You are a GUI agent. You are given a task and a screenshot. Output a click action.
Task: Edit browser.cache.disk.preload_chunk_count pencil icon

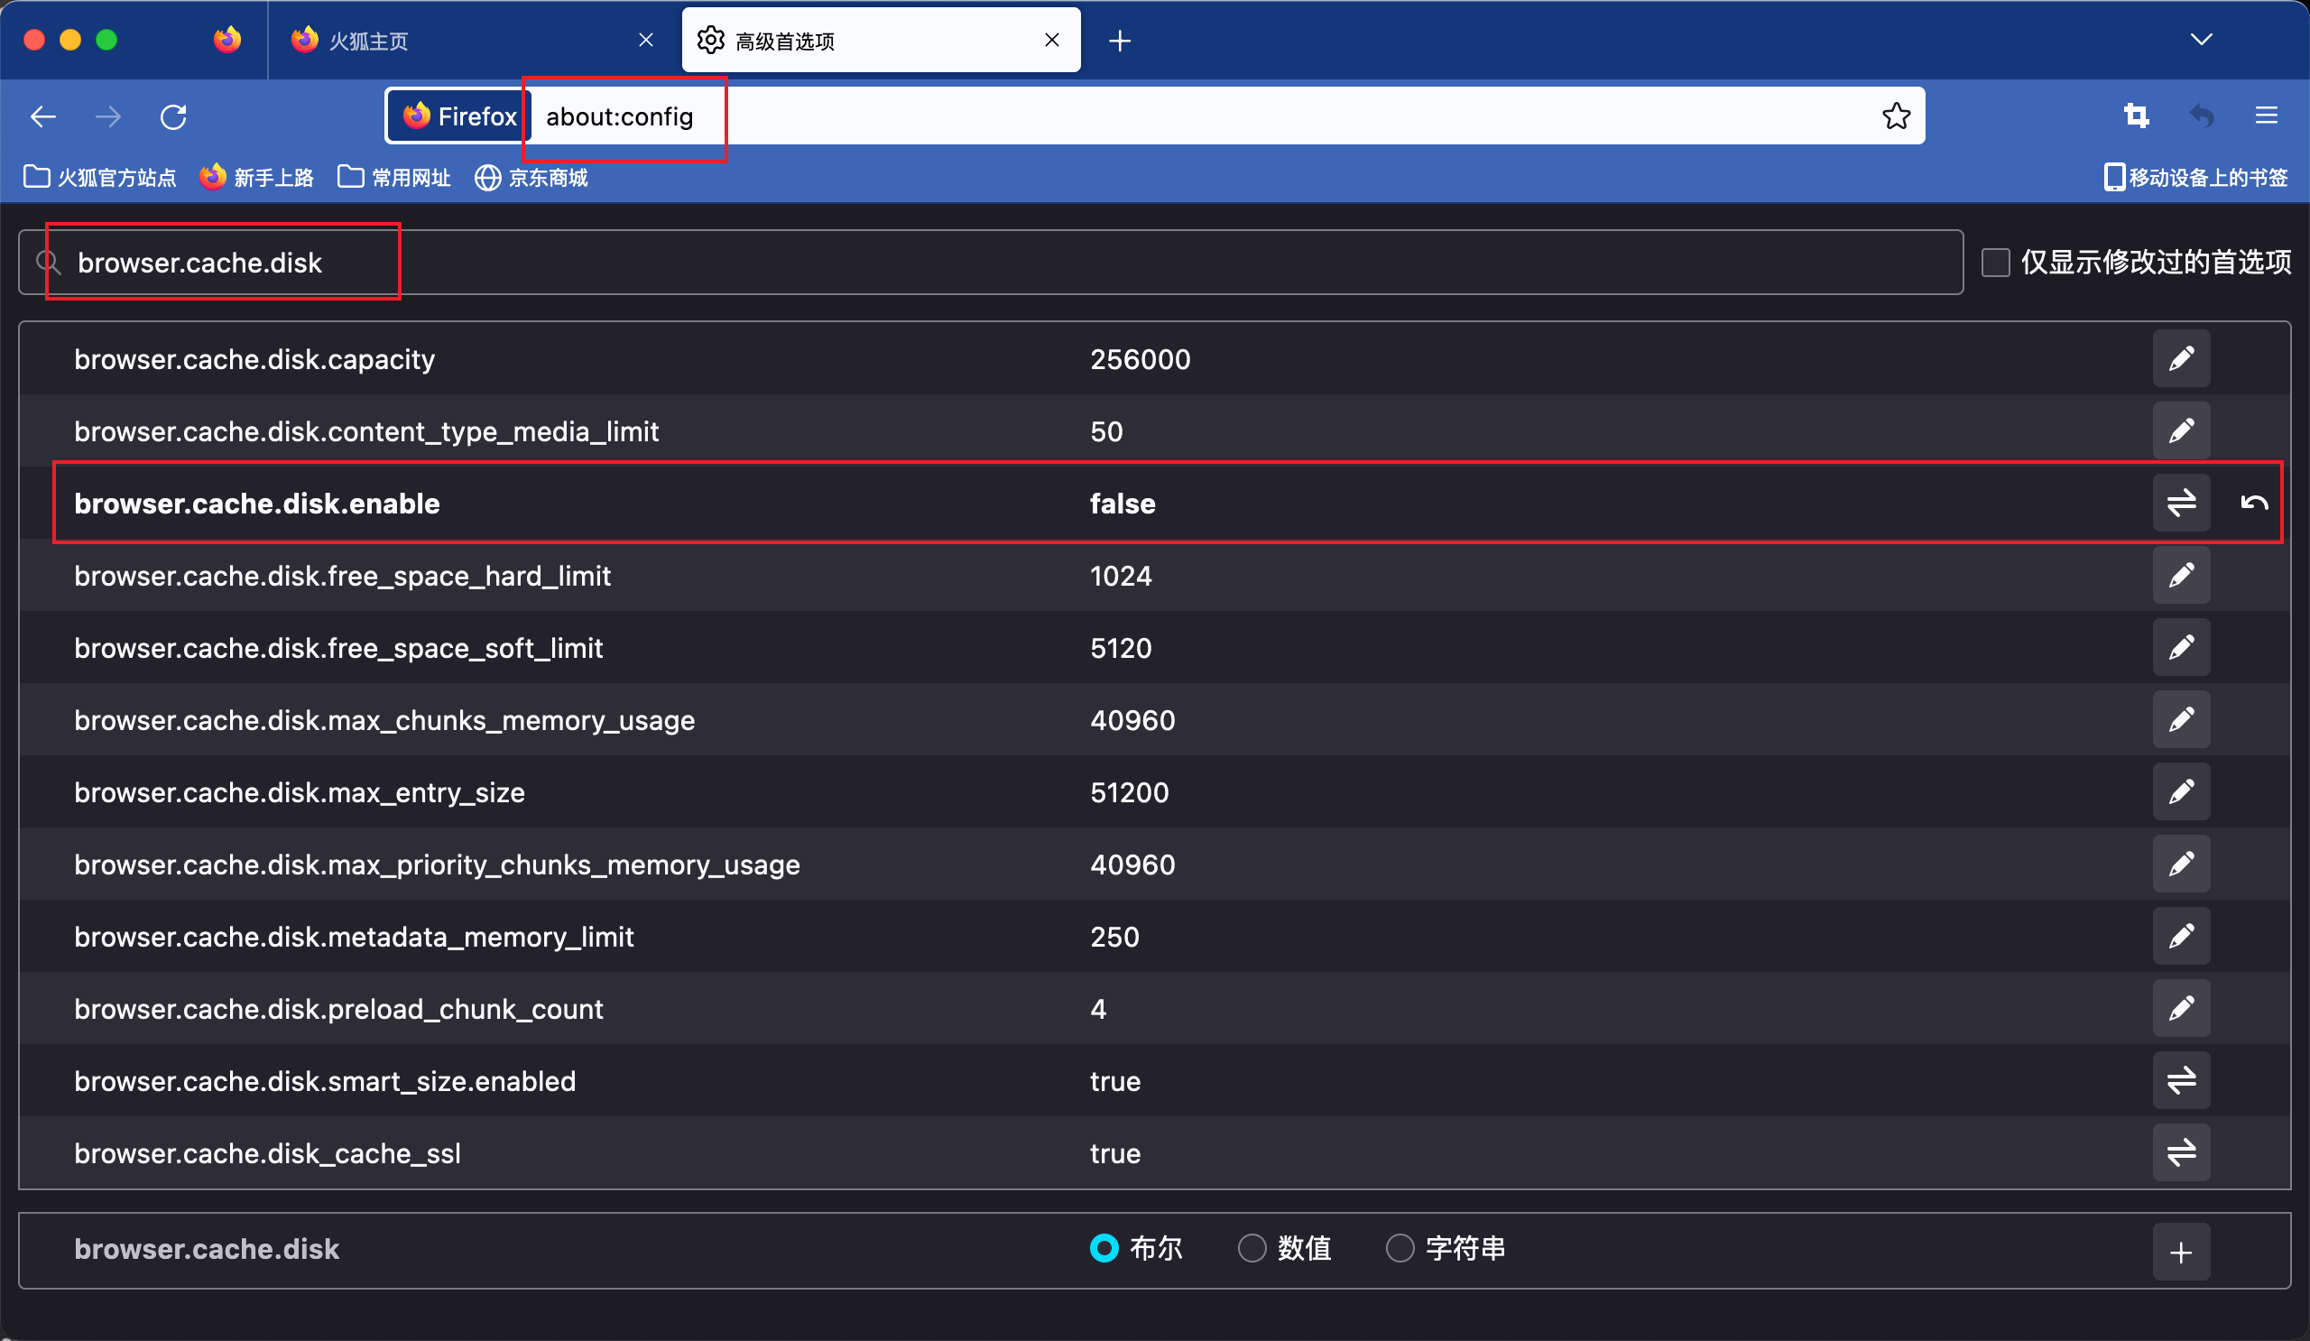[x=2181, y=1008]
